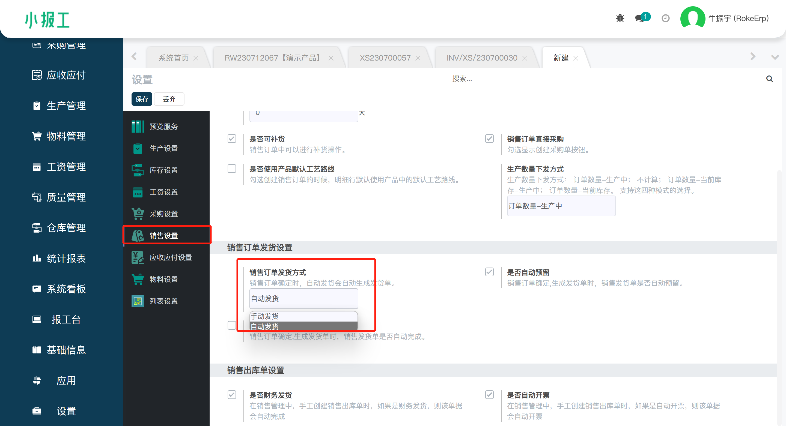Open 应收应付设置 in the settings sidebar

click(170, 257)
